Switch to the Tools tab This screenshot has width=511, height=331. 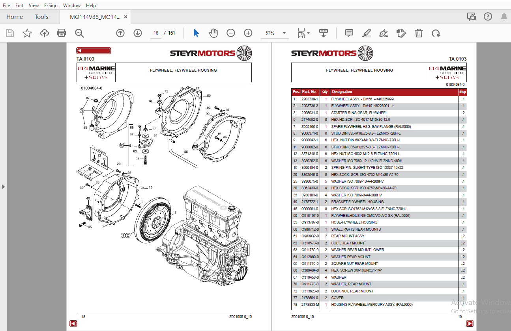coord(41,17)
